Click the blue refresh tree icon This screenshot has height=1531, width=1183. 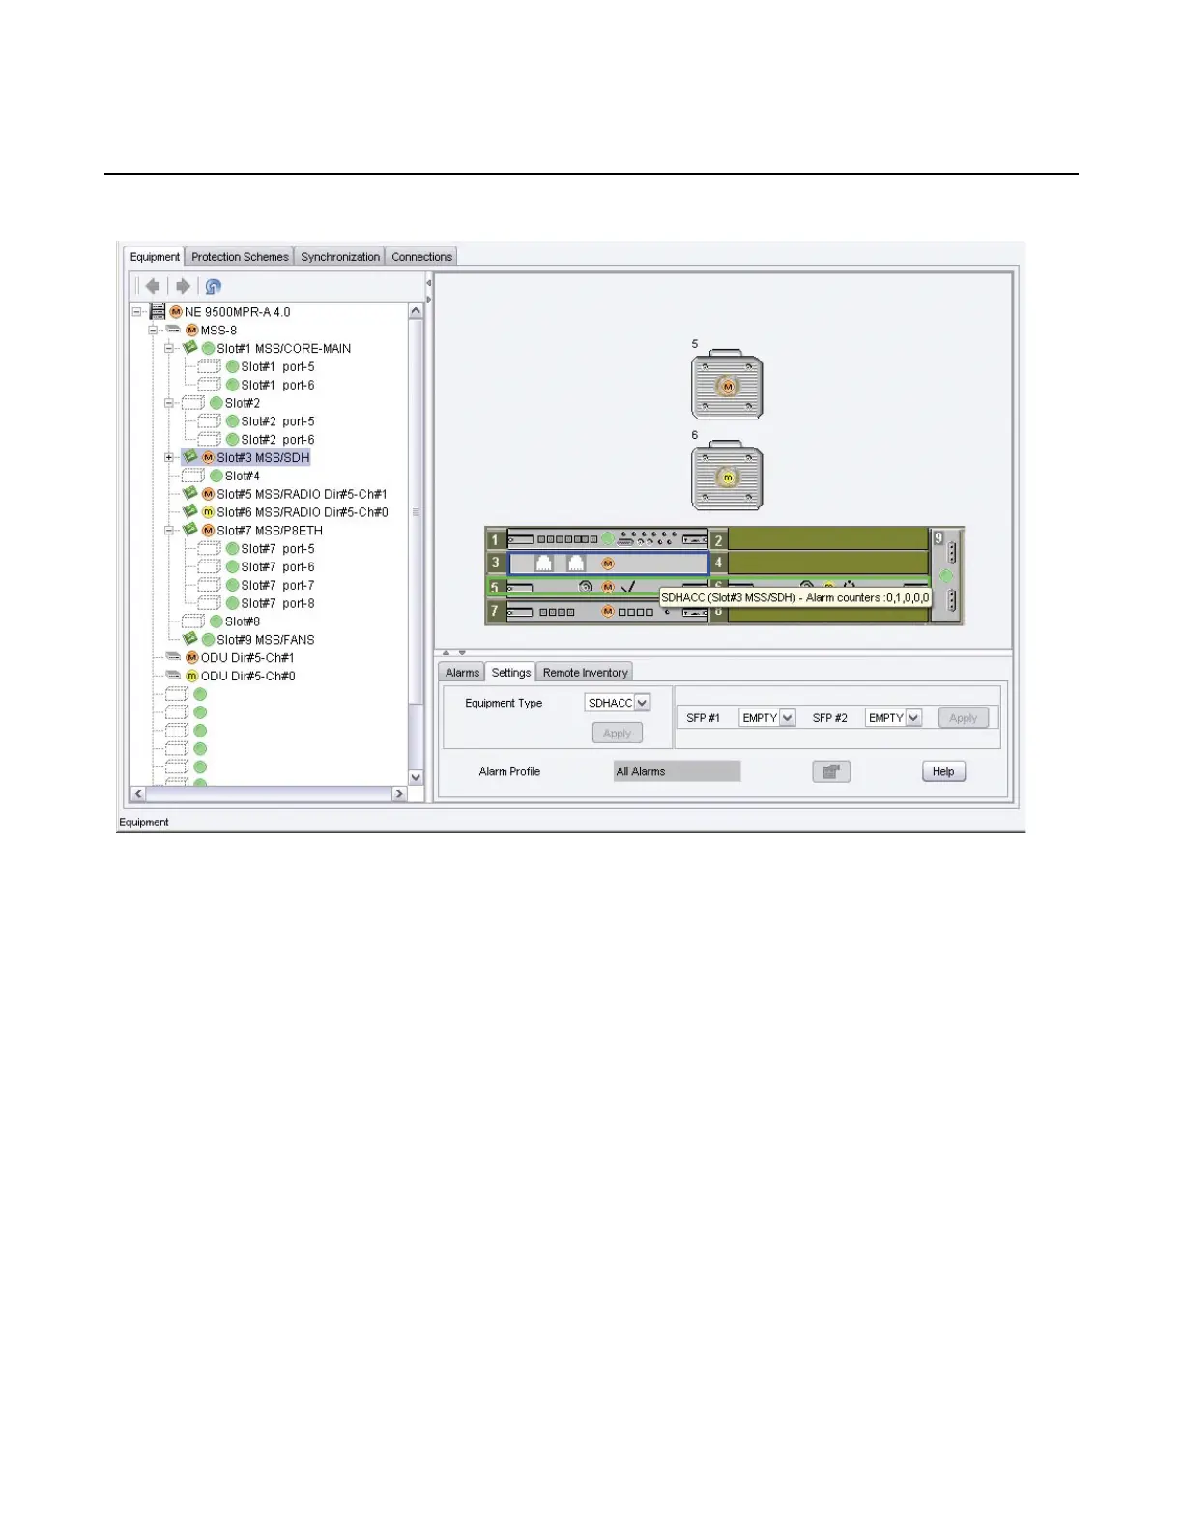point(214,286)
